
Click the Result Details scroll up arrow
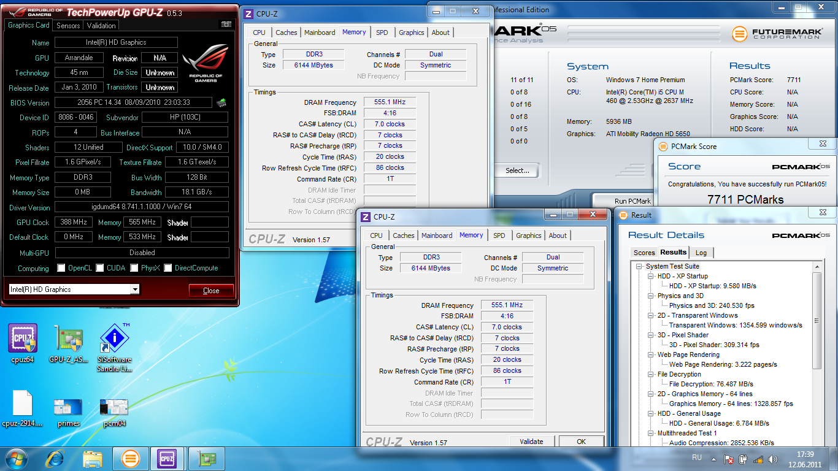(x=817, y=266)
